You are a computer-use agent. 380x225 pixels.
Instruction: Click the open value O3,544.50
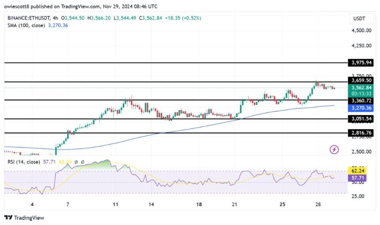tap(72, 18)
